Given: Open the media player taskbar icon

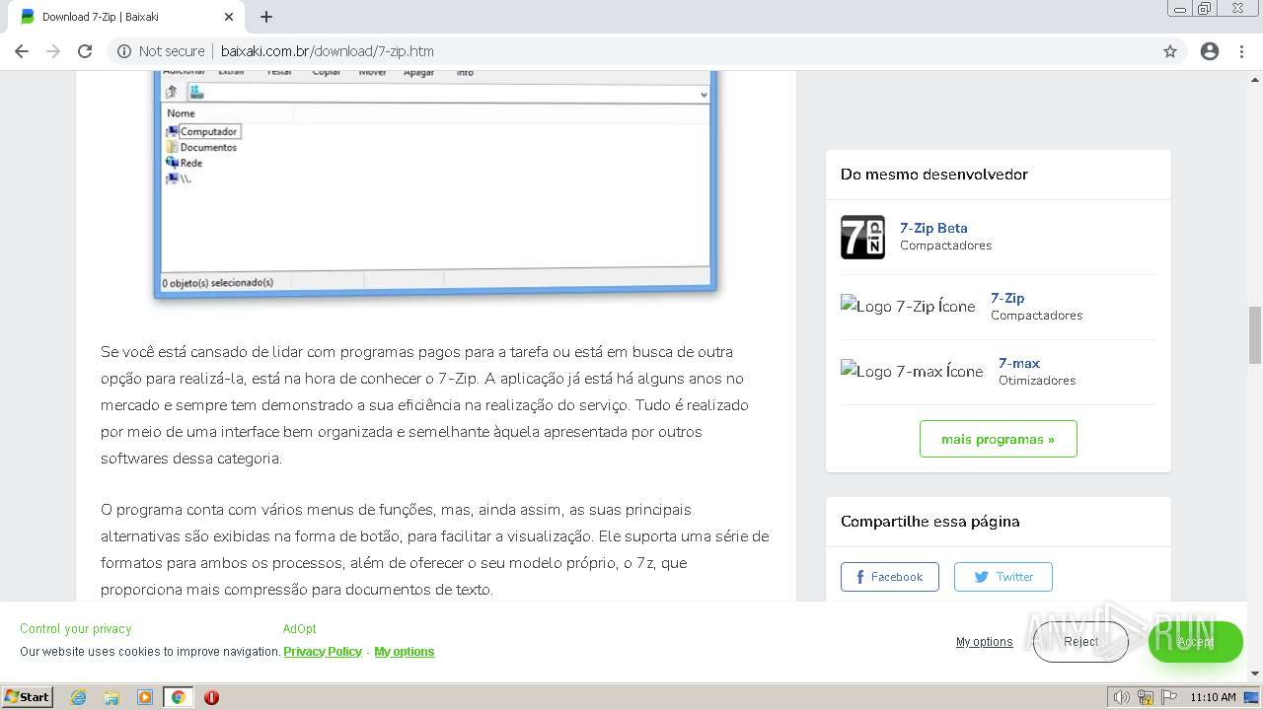Looking at the screenshot, I should [145, 697].
